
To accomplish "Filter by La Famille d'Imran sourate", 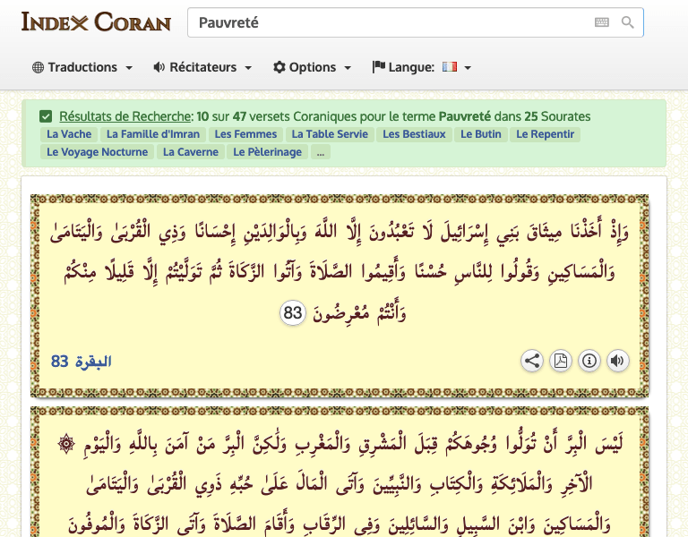I will tap(153, 134).
